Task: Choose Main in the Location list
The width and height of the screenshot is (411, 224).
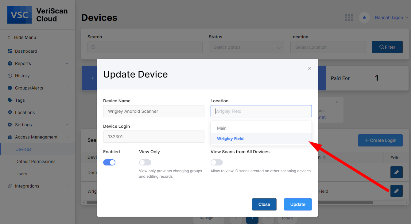Action: click(x=261, y=128)
